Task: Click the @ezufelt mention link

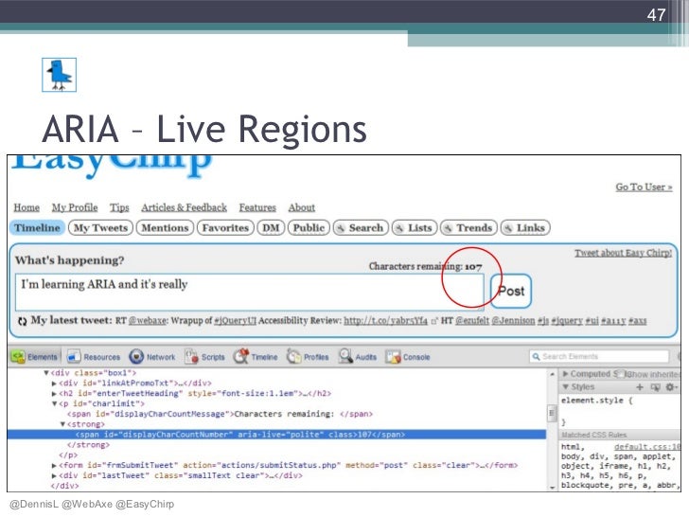Action: click(x=472, y=320)
